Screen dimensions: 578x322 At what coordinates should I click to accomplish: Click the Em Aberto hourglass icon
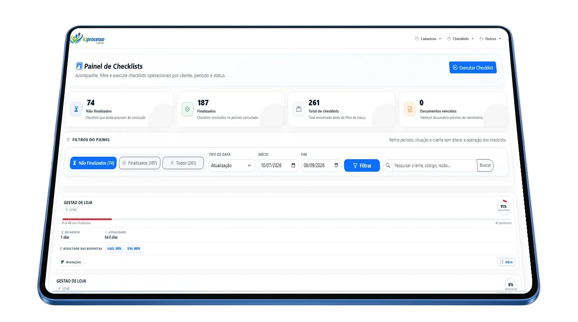click(x=62, y=232)
